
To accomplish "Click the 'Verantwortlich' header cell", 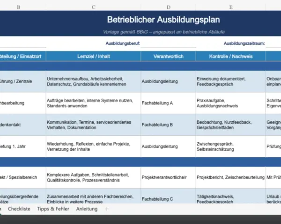I will (x=168, y=56).
